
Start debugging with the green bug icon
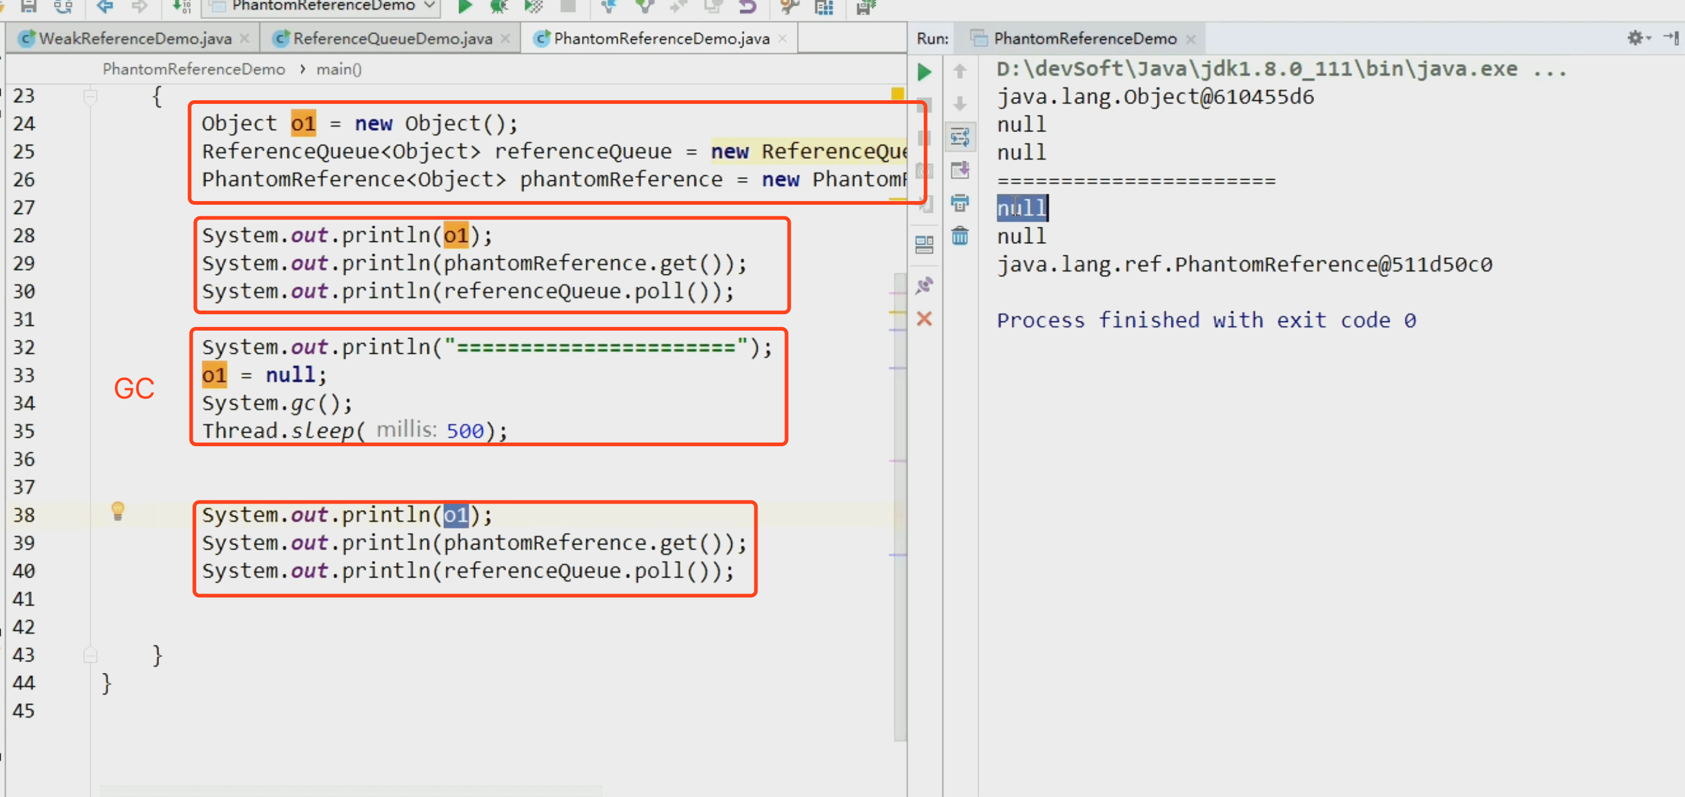point(499,7)
